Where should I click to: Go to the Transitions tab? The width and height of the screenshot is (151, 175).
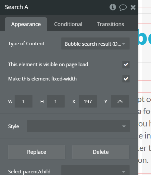coord(110,24)
